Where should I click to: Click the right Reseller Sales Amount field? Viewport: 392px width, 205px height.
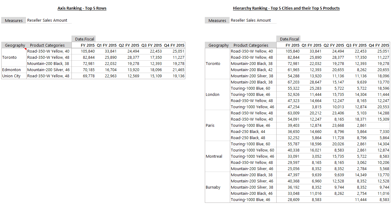click(253, 20)
